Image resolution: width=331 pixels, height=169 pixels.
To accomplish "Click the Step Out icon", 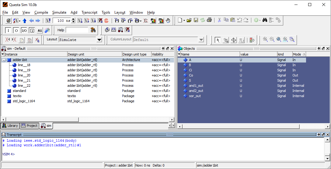I will (x=130, y=20).
